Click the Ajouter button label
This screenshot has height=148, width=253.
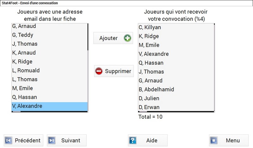coord(108,38)
